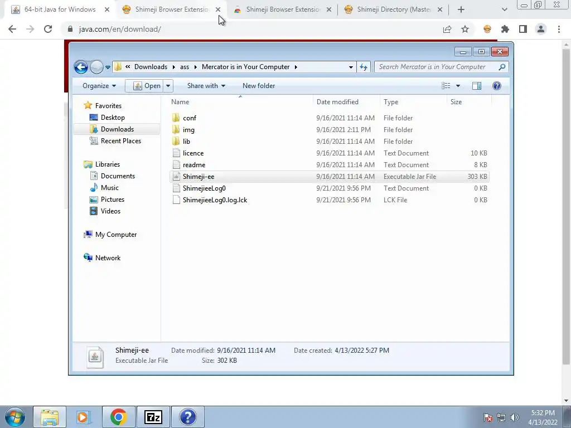Open Downloads in the navigation pane

117,129
